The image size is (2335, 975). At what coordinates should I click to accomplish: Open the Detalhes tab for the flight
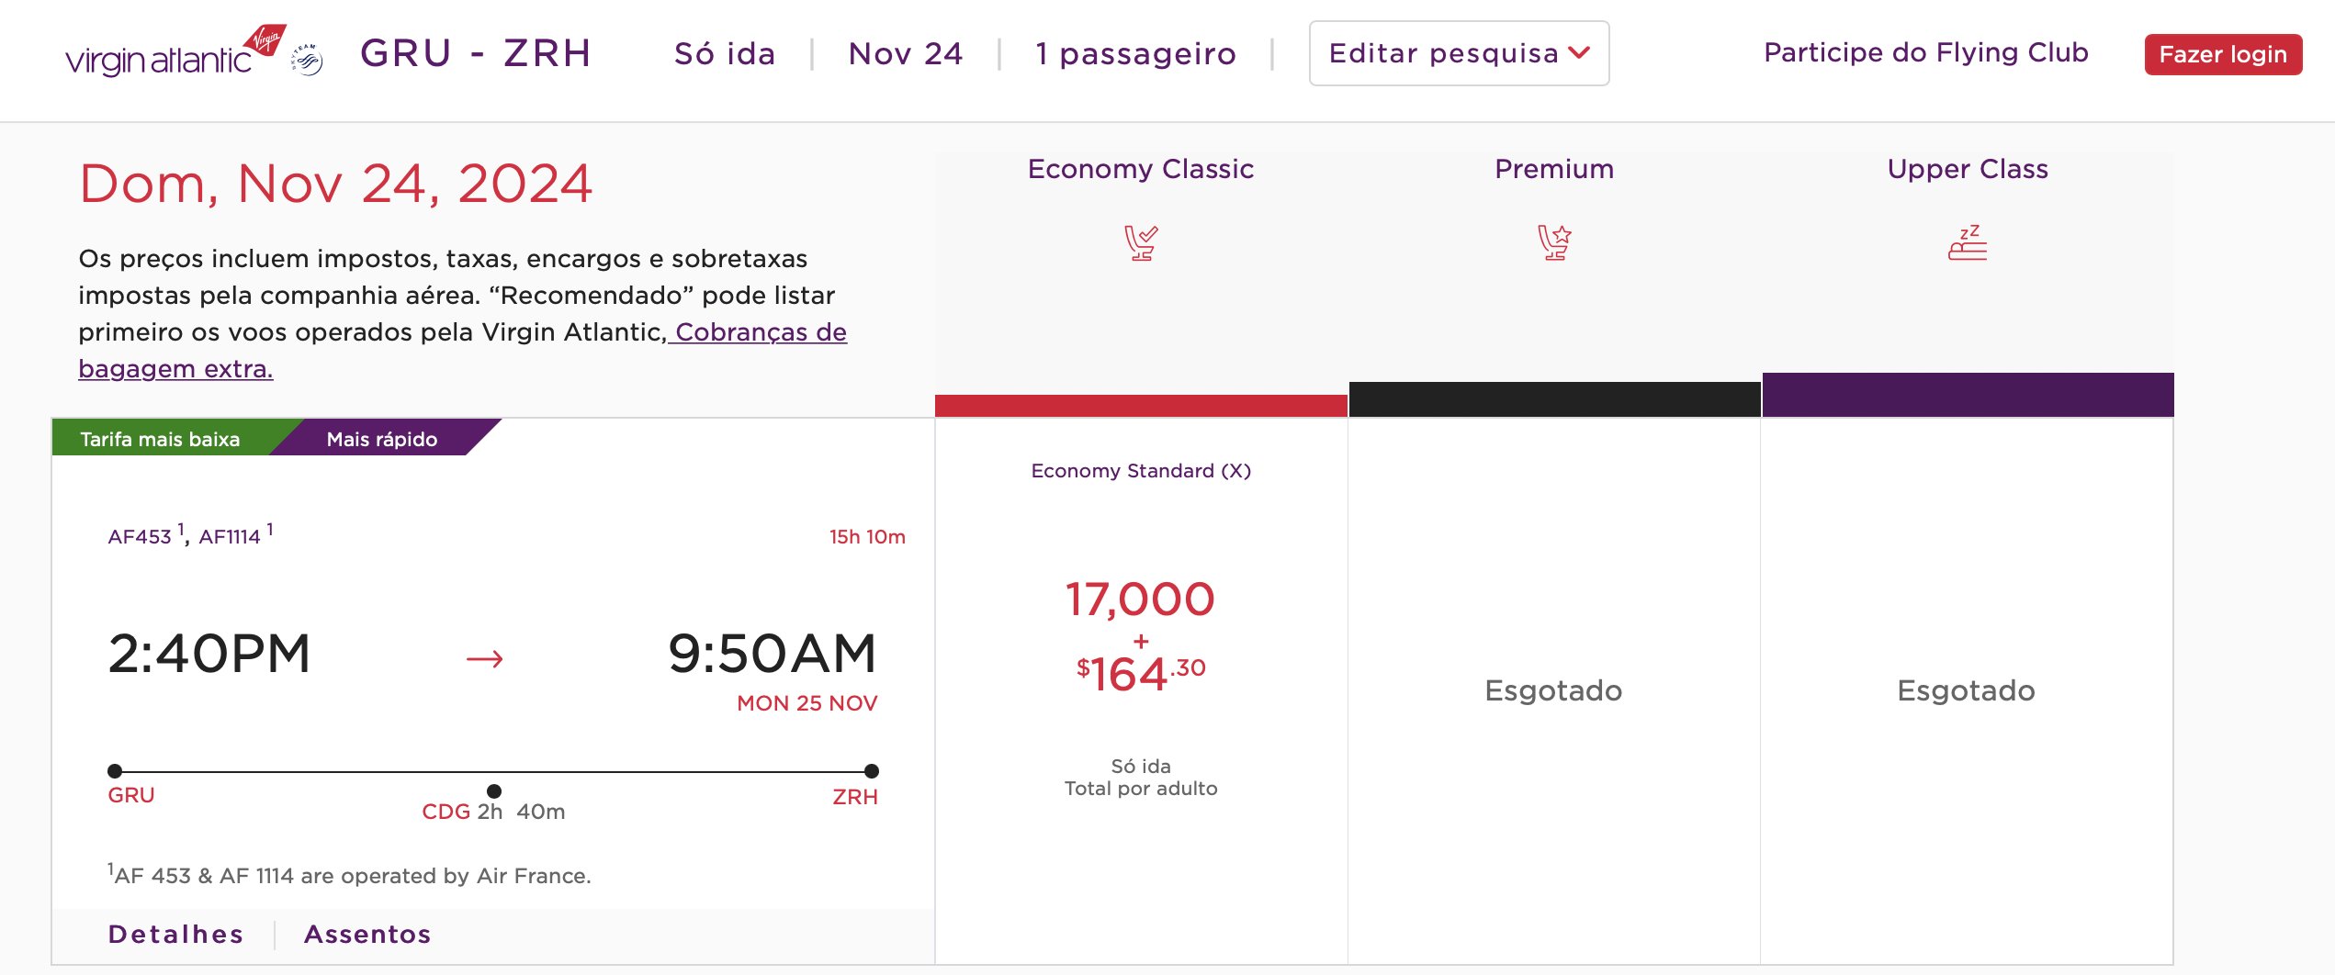coord(175,934)
